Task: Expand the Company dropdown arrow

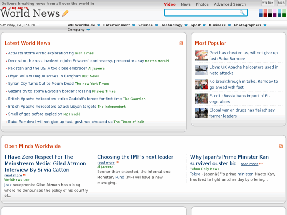Action: point(88,30)
